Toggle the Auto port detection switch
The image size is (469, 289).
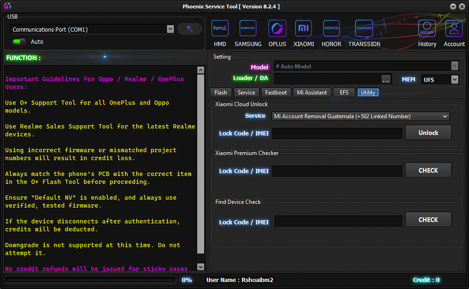(19, 41)
